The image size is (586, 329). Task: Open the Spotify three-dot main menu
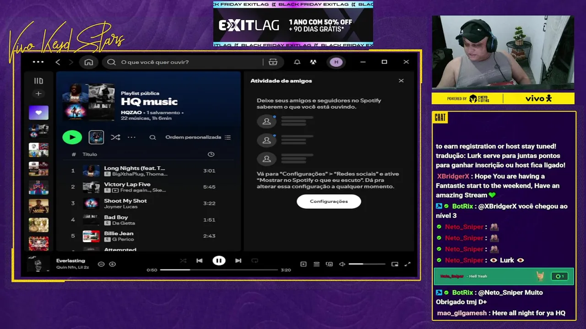coord(38,62)
